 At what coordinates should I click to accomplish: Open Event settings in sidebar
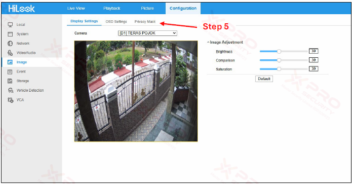(21, 71)
